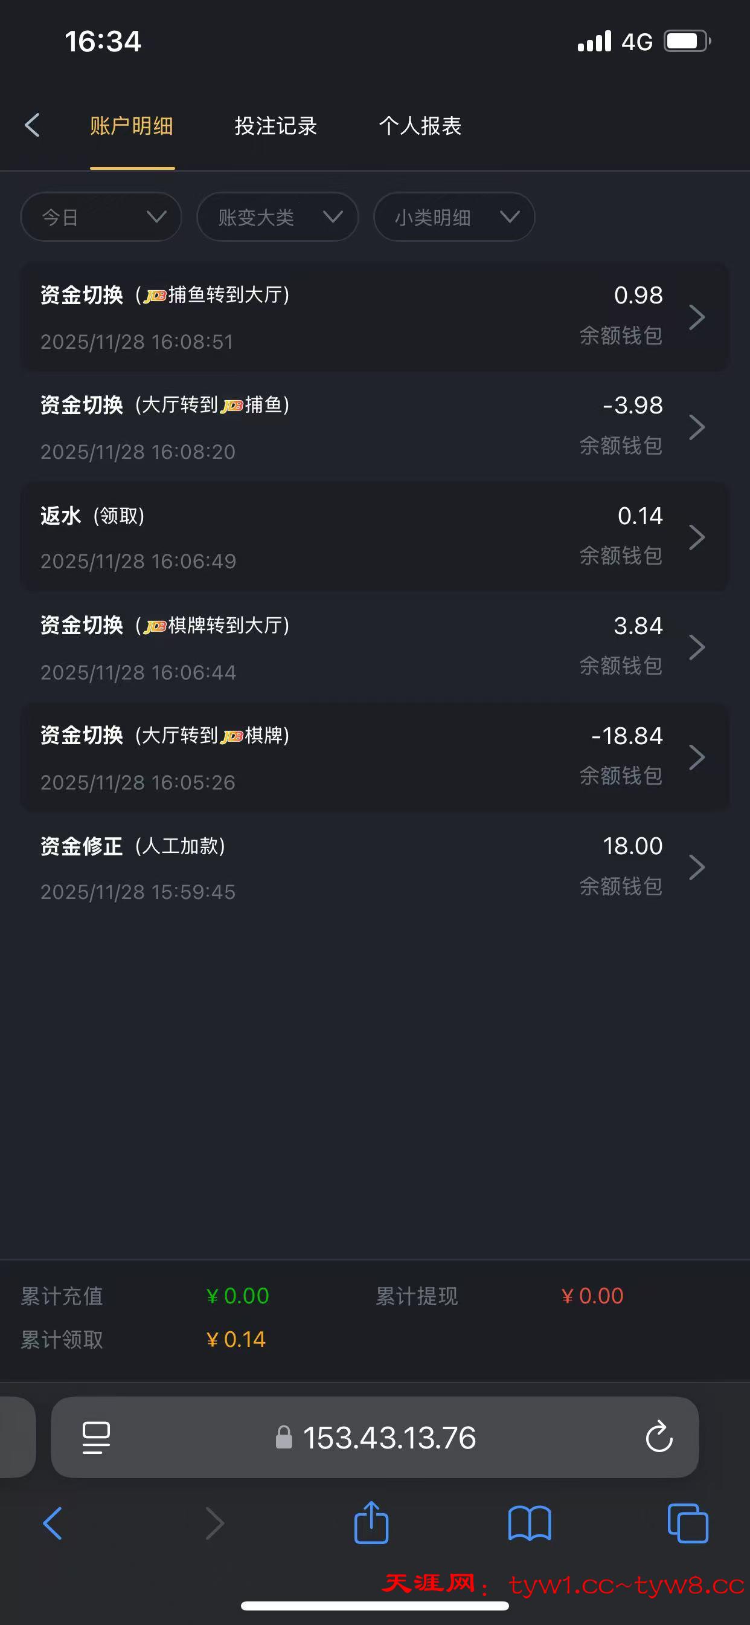Screen dimensions: 750x1625
Task: Switch to the 投注记录 tab
Action: coord(275,126)
